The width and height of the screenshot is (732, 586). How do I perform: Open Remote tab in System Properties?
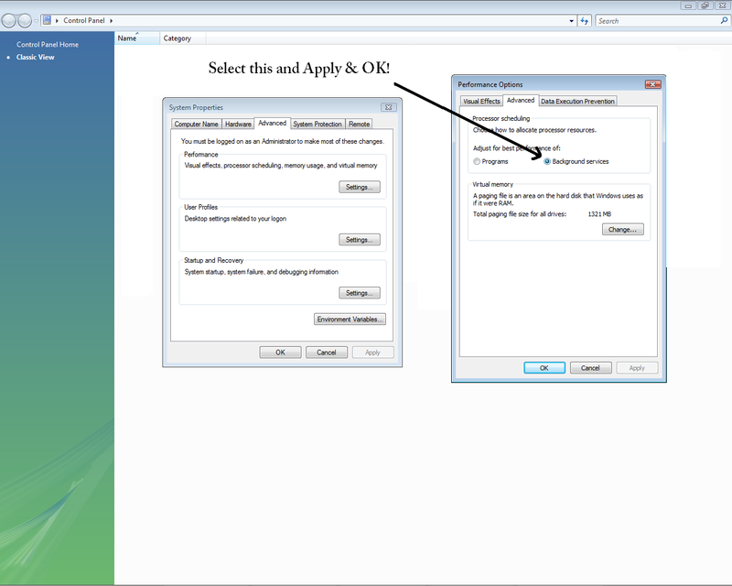(x=359, y=124)
